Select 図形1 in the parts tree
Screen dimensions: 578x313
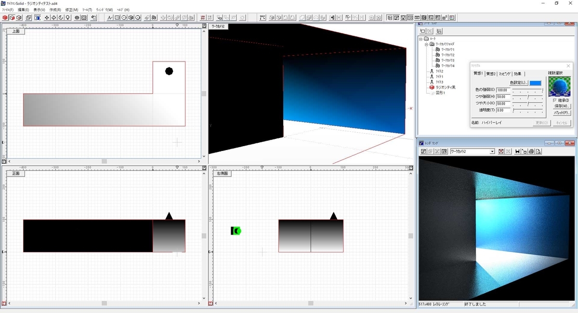pyautogui.click(x=441, y=93)
